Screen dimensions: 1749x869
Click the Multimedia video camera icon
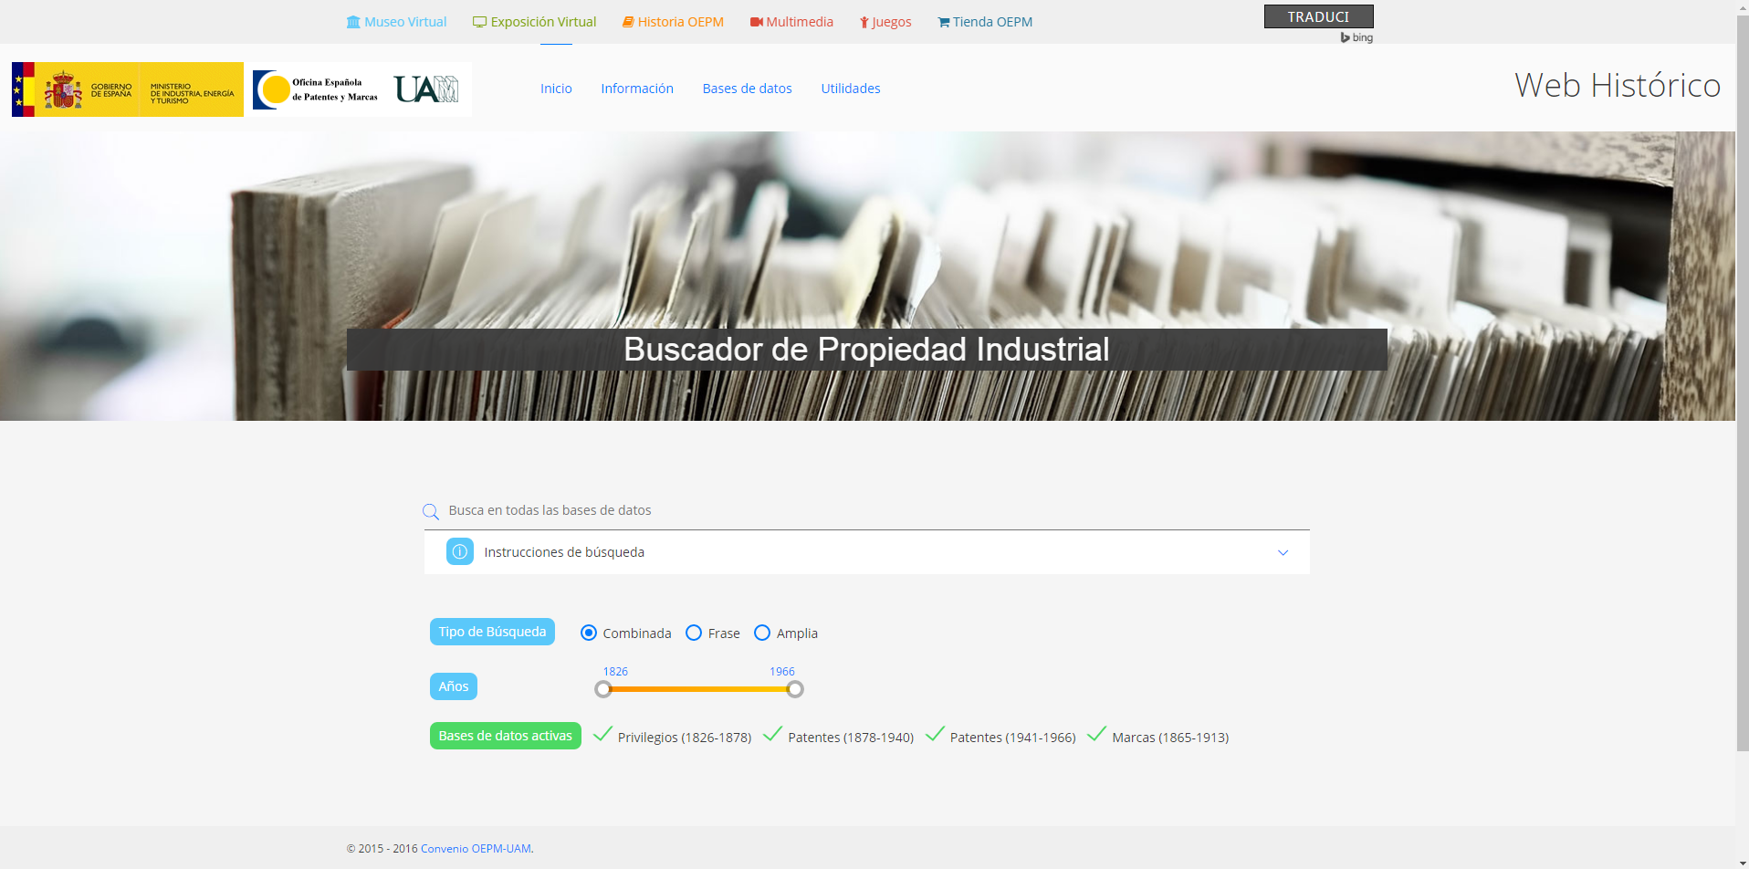pyautogui.click(x=757, y=22)
